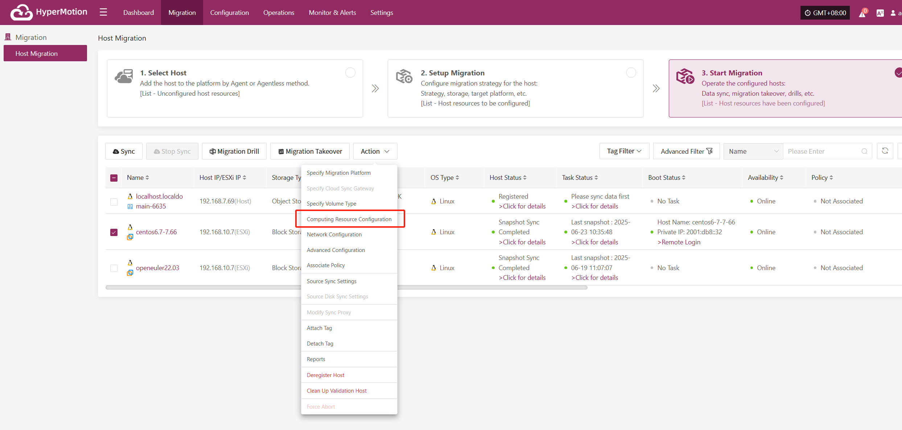Expand the Tag Filter dropdown
The height and width of the screenshot is (430, 902).
pos(624,151)
